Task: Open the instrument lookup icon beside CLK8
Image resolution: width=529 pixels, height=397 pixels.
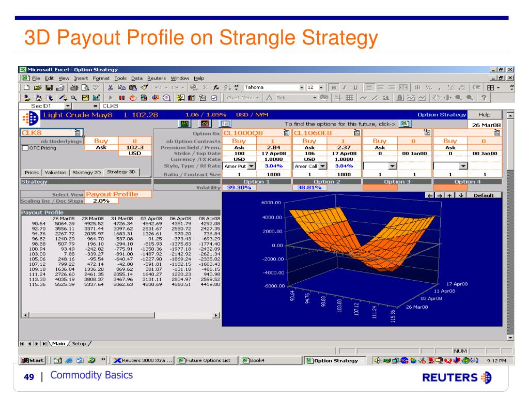Action: point(77,133)
